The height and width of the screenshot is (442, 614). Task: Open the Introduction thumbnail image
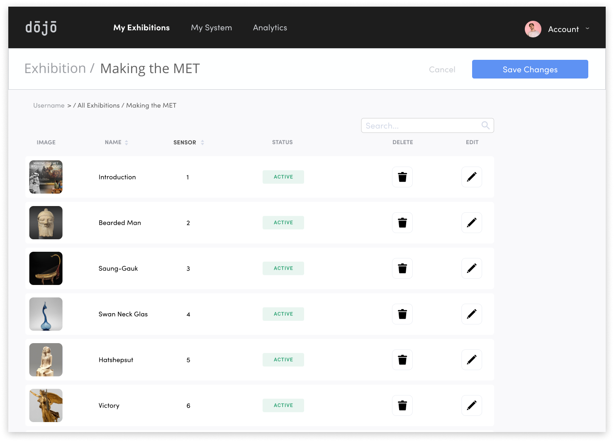46,177
